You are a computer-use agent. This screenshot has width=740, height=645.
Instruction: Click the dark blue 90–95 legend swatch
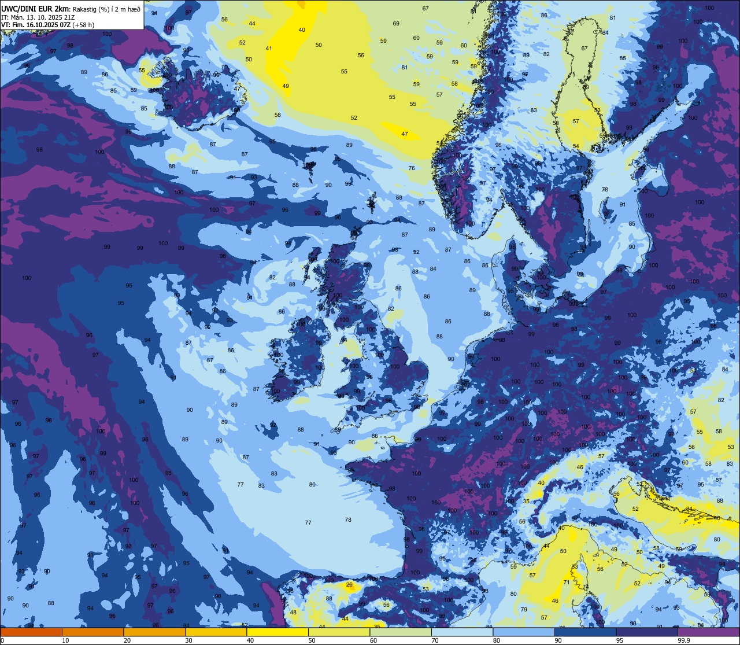[585, 632]
